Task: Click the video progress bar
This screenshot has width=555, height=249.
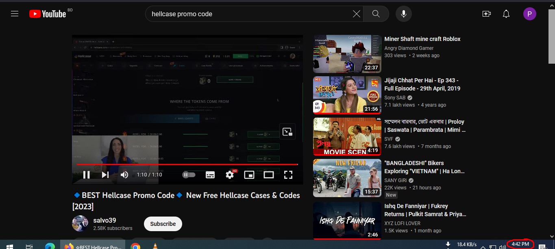Action: 187,164
